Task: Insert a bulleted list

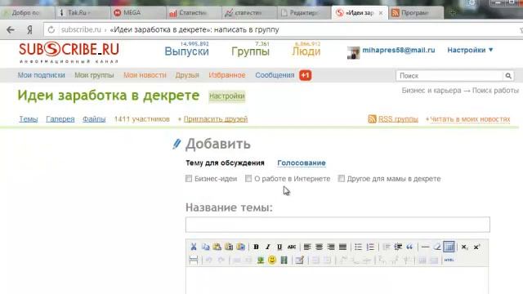Action: click(358, 247)
